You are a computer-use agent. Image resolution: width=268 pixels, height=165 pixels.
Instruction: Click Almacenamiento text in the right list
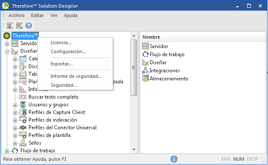[169, 78]
